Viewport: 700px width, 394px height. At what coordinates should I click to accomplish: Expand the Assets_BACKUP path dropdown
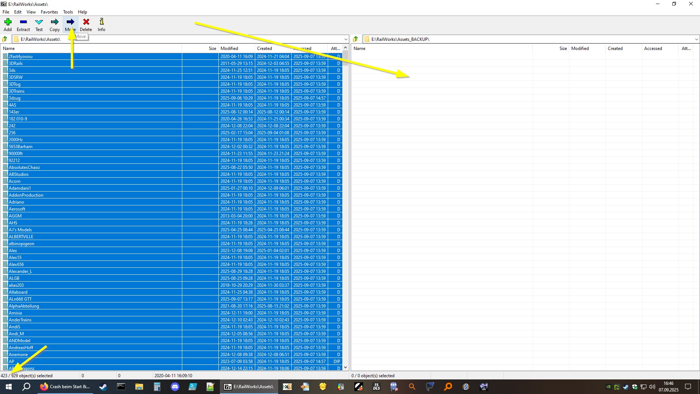(696, 39)
